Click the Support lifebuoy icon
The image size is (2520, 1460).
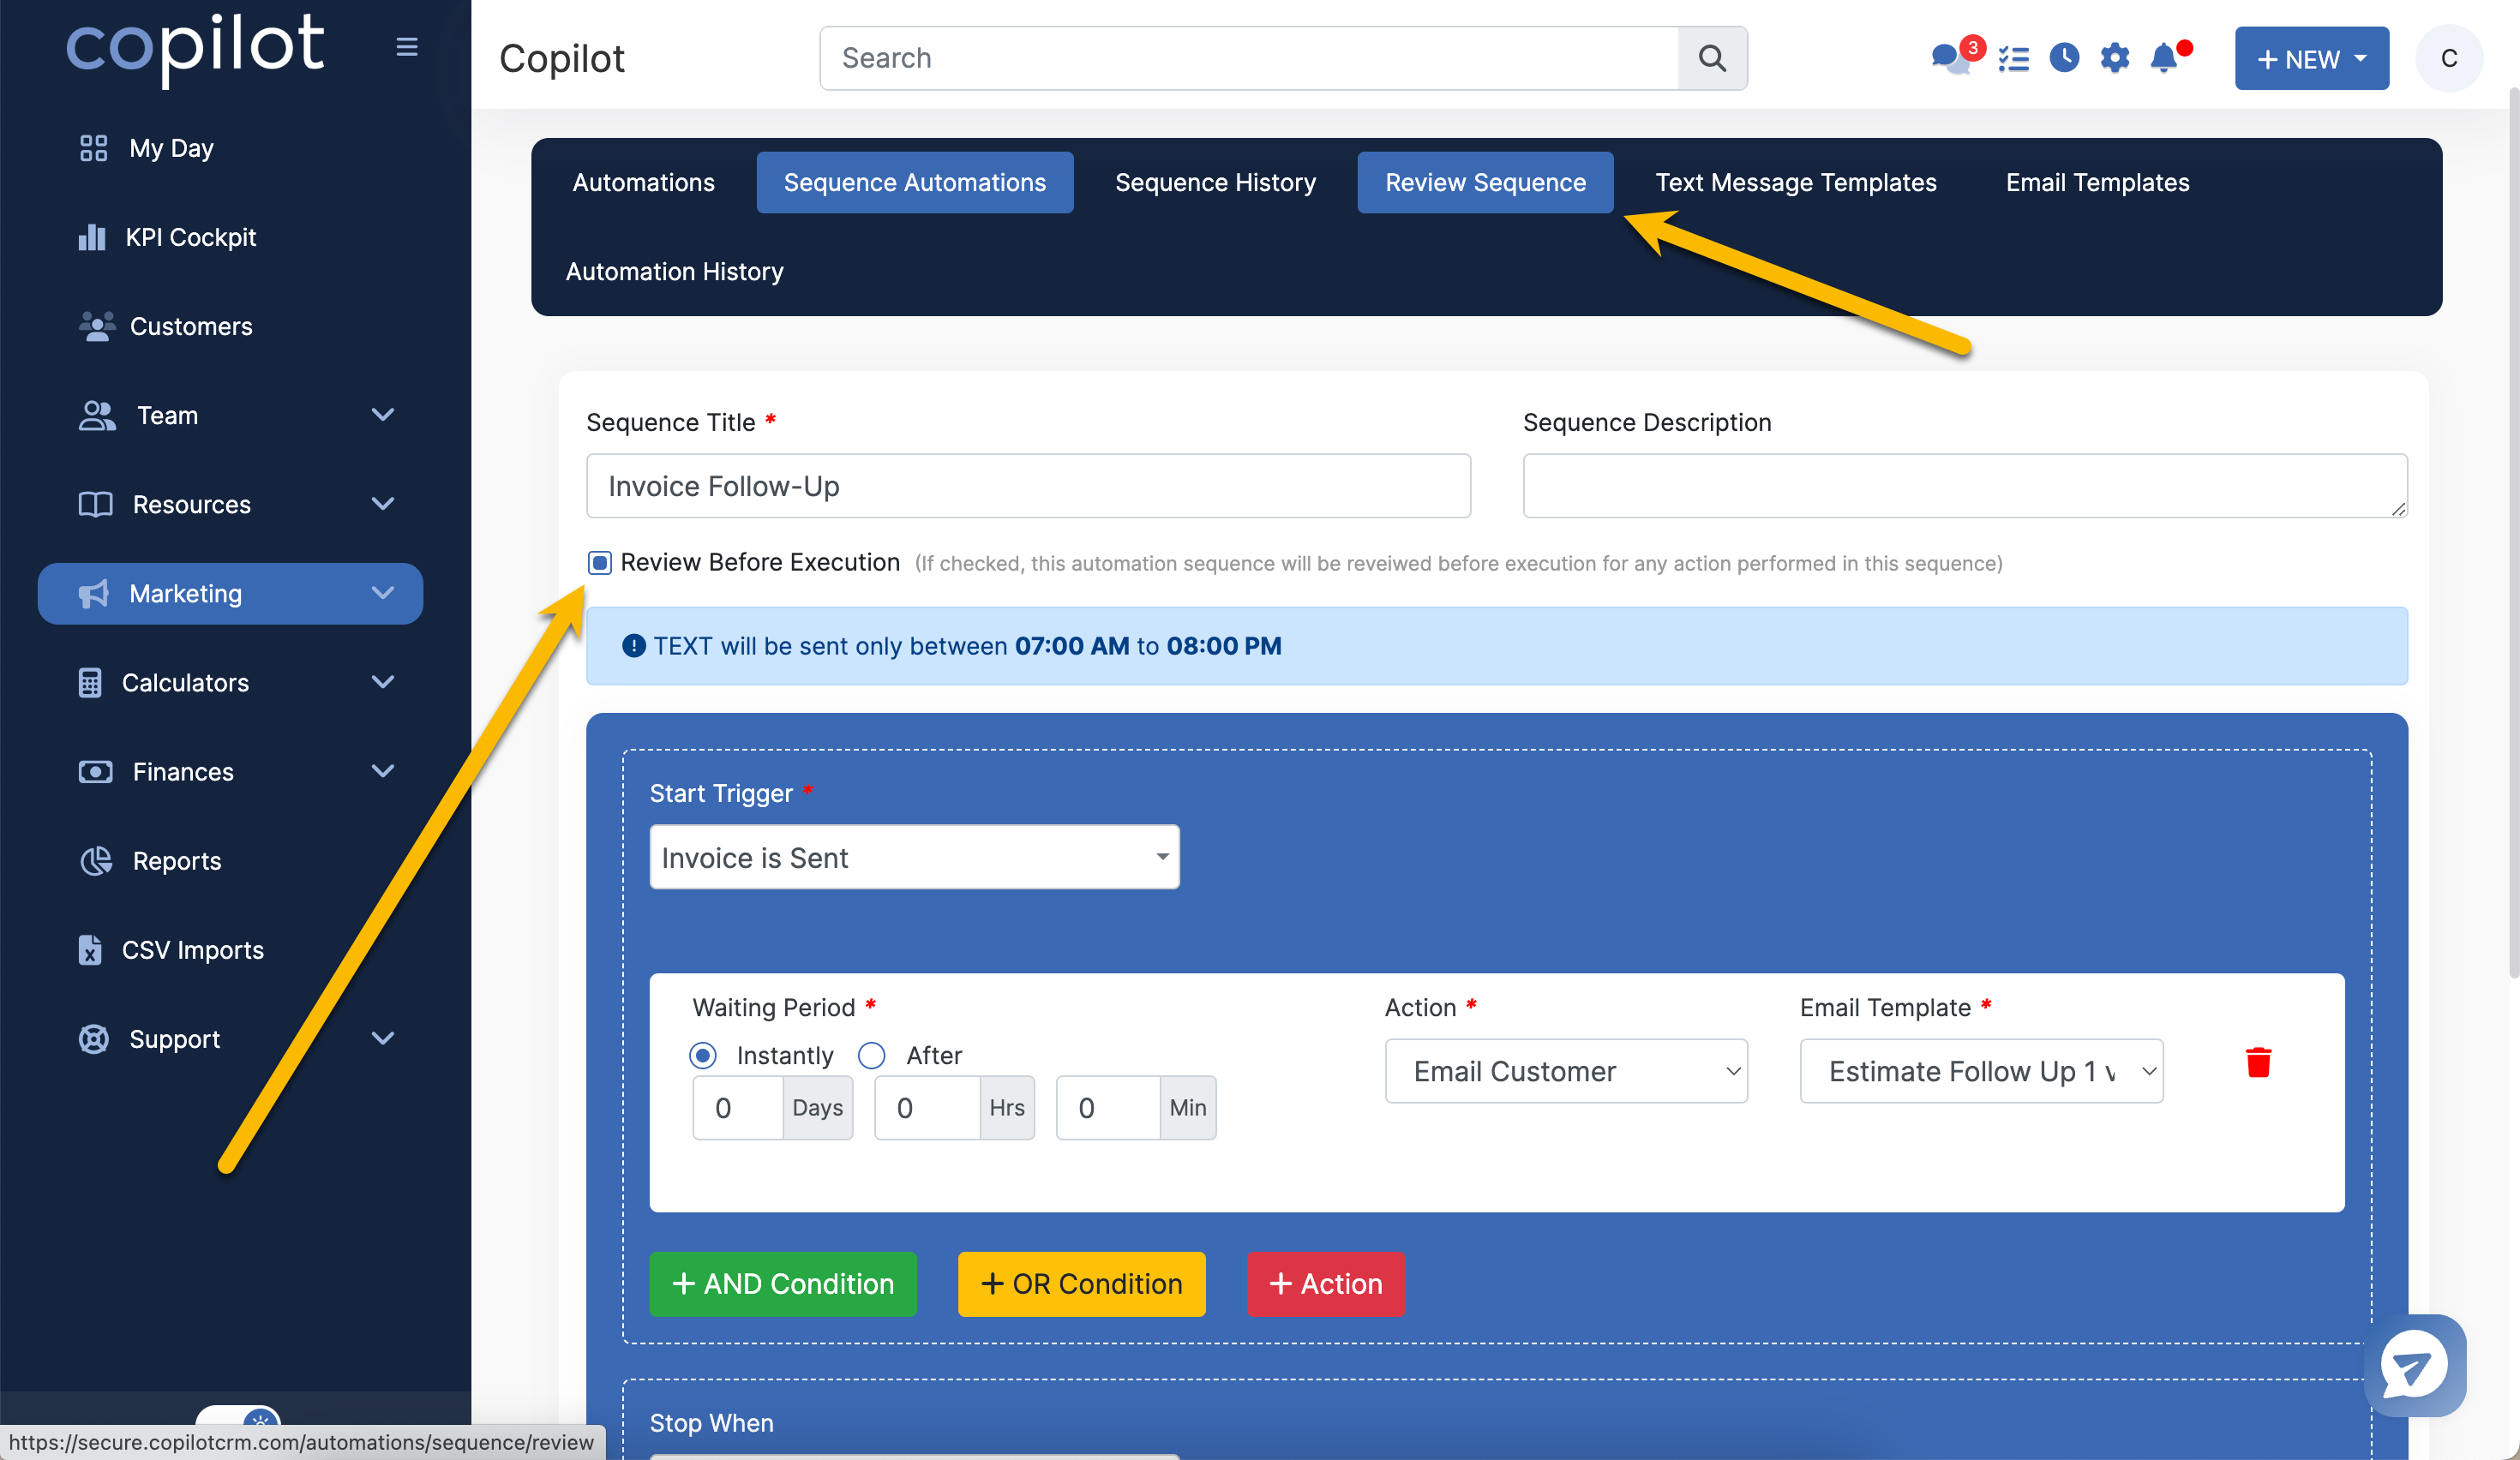click(x=93, y=1038)
